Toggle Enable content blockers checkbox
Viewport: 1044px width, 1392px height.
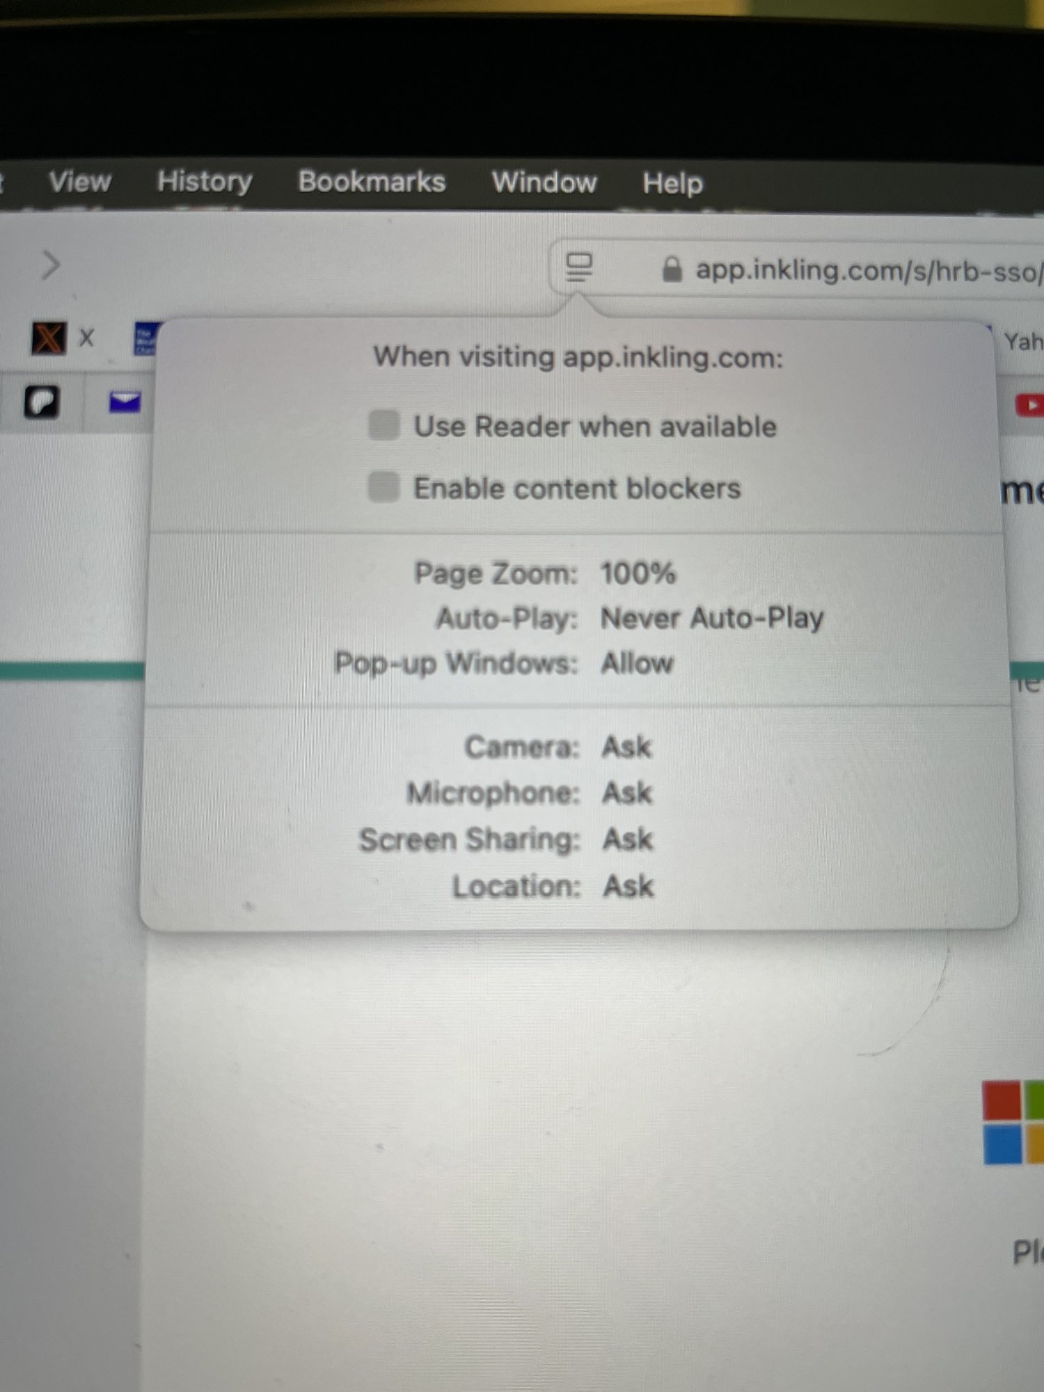(383, 487)
